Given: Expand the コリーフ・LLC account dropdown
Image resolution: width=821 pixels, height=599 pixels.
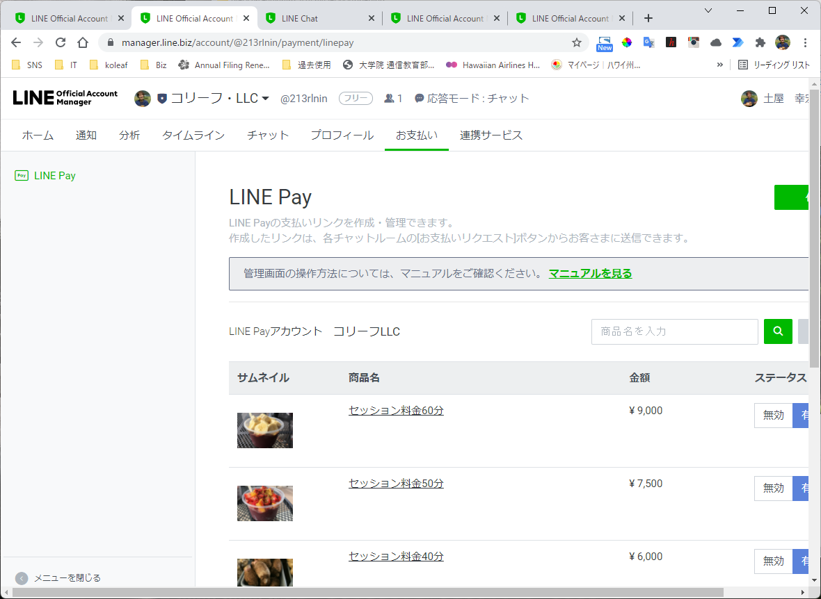Looking at the screenshot, I should 266,99.
